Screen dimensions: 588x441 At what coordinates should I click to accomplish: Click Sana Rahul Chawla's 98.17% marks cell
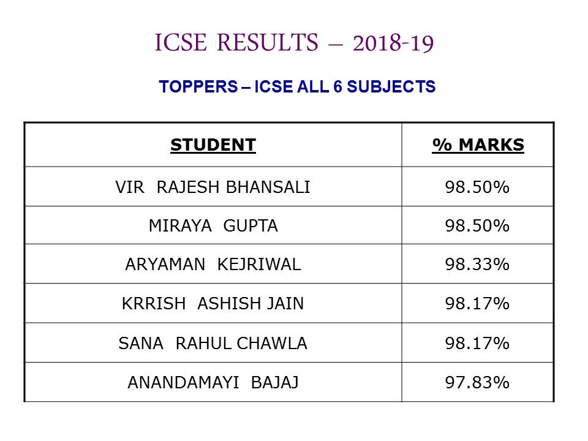[477, 343]
